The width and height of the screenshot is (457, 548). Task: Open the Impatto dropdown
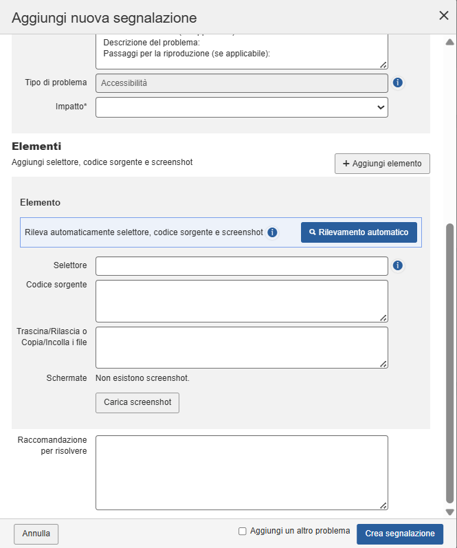click(242, 107)
